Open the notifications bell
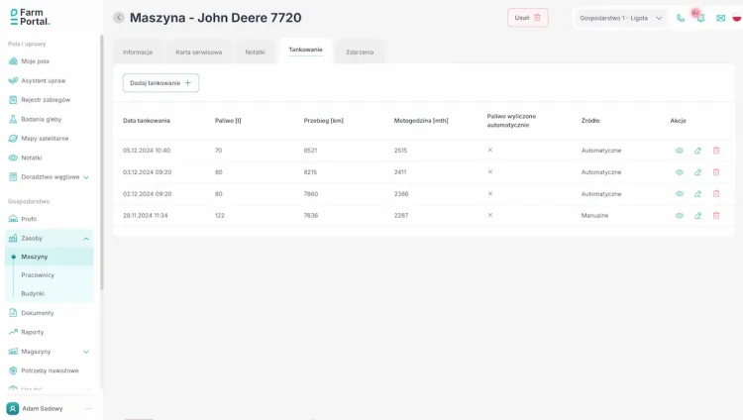Image resolution: width=743 pixels, height=420 pixels. 699,18
